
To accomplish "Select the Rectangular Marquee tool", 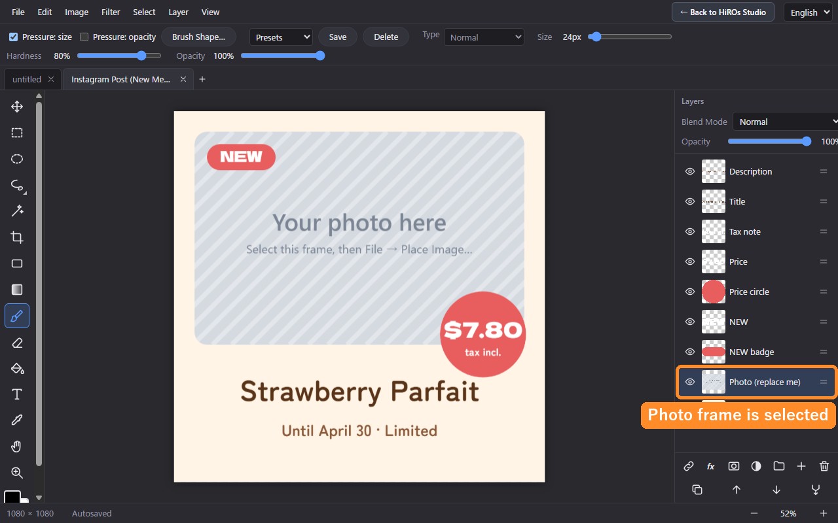I will point(17,133).
